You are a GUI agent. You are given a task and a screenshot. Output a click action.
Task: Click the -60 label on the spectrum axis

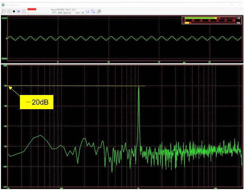pos(5,126)
